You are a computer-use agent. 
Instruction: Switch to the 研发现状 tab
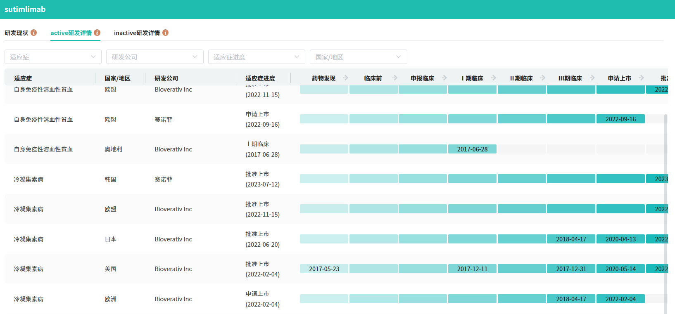tap(17, 33)
